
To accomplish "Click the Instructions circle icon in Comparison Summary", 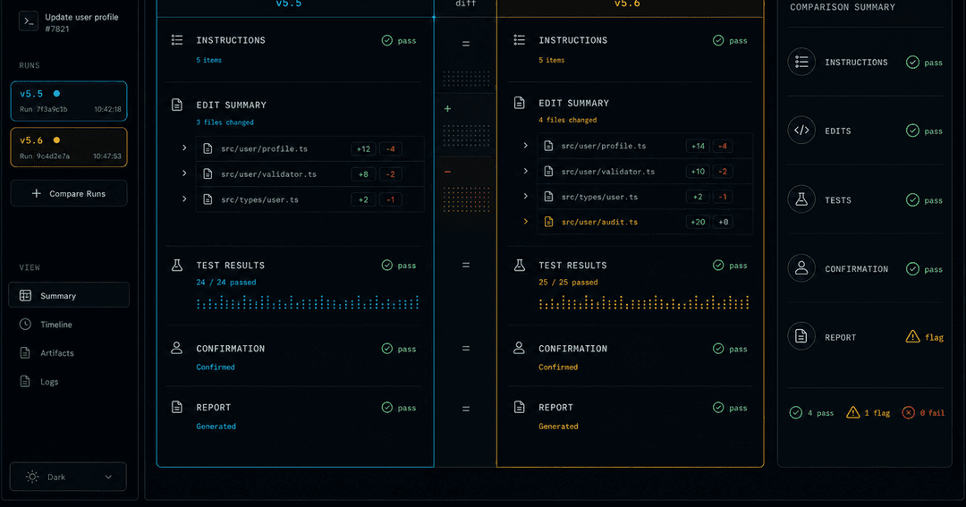I will pos(801,62).
